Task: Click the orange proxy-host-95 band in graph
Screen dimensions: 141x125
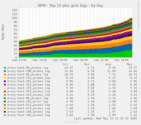Action: 76,48
